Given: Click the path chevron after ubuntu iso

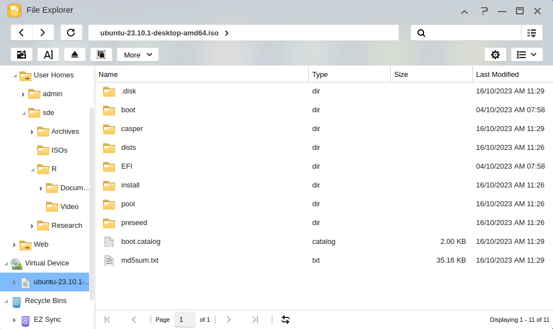Looking at the screenshot, I should click(x=227, y=33).
